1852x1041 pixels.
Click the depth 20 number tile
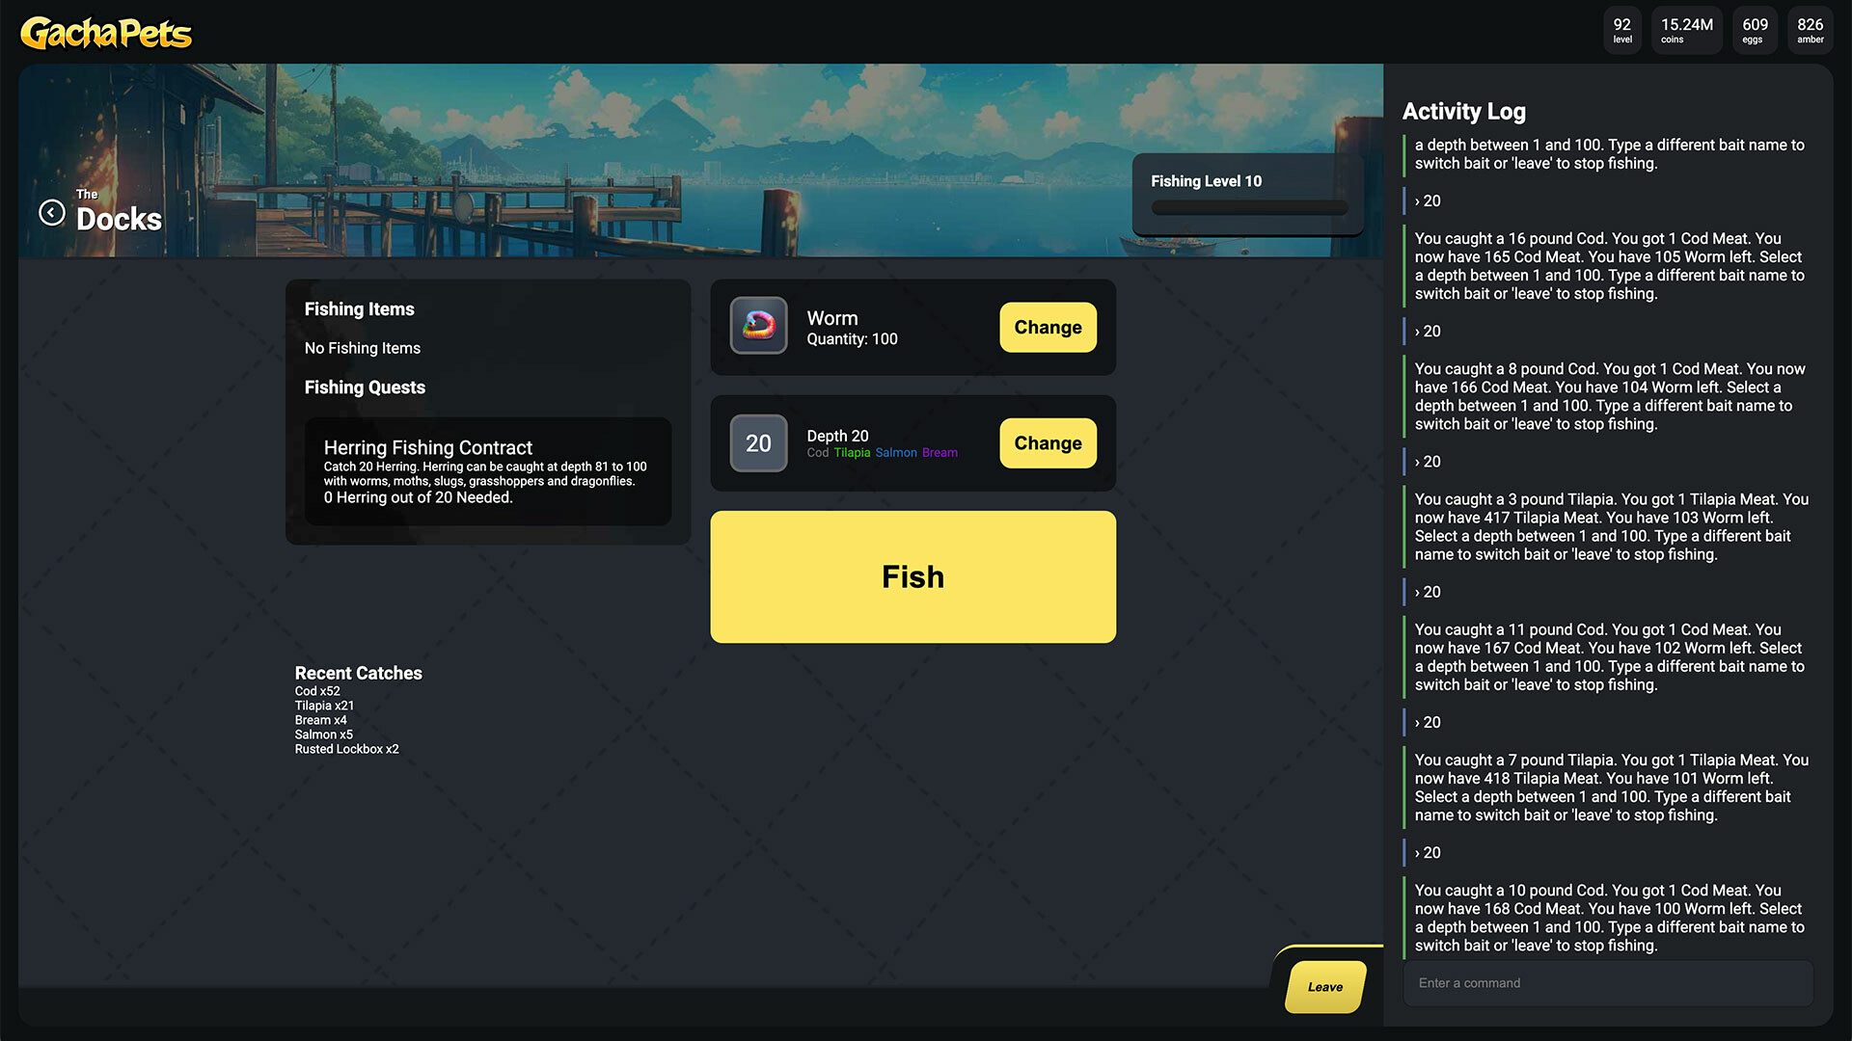point(758,443)
